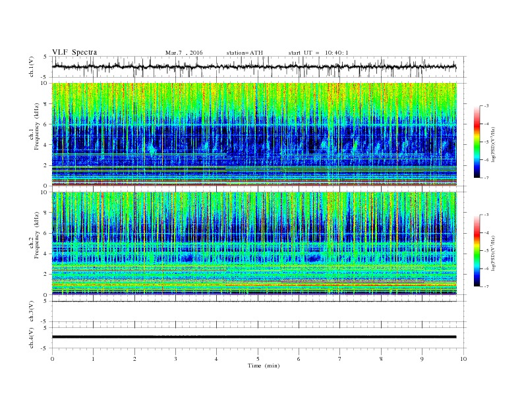Click inside the ch.2 spectrogram panel

[x=254, y=243]
